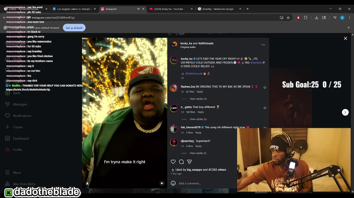Viewport: 354px width, 198px height.
Task: Open the Original audio link
Action: (188, 47)
